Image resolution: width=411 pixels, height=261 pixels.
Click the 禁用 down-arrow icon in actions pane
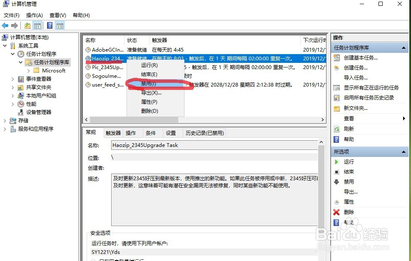coord(336,182)
